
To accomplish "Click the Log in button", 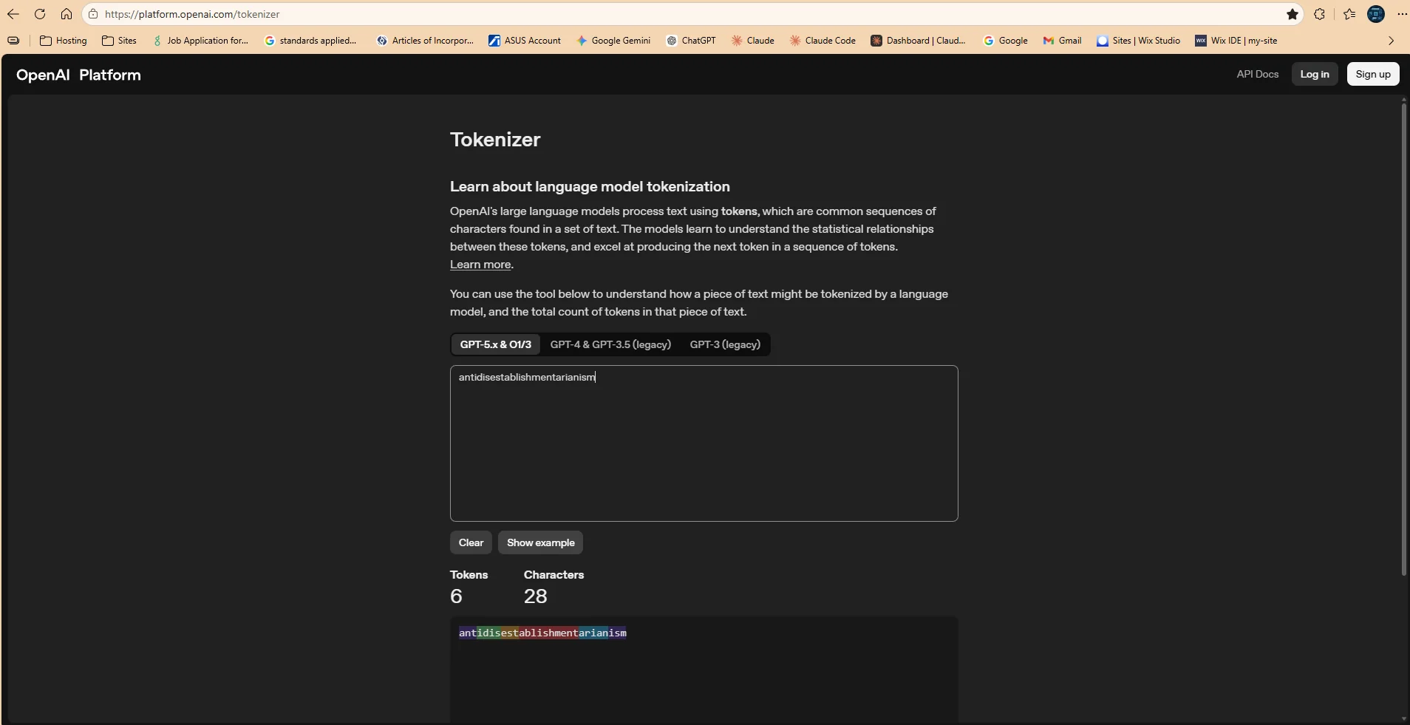I will tap(1314, 74).
